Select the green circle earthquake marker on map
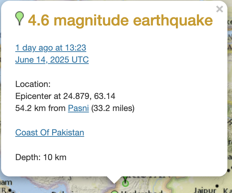Viewport: 232px width, 193px height. click(125, 183)
